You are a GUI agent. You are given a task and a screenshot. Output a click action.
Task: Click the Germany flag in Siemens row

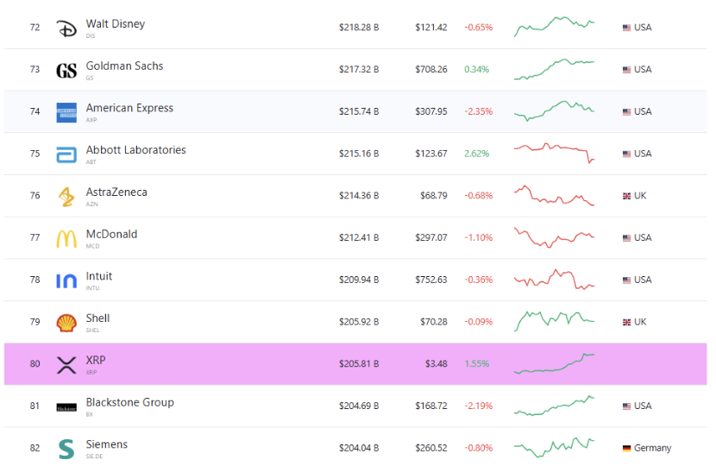[x=626, y=448]
